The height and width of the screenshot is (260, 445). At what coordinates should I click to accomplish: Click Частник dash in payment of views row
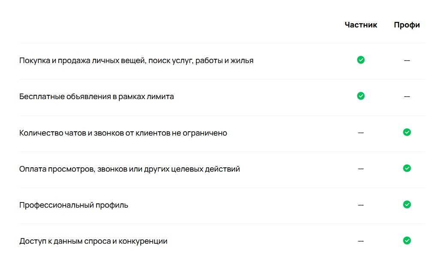(361, 169)
